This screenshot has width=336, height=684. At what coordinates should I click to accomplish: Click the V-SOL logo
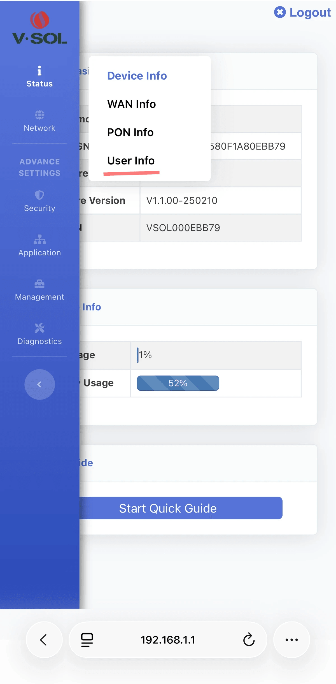point(40,28)
